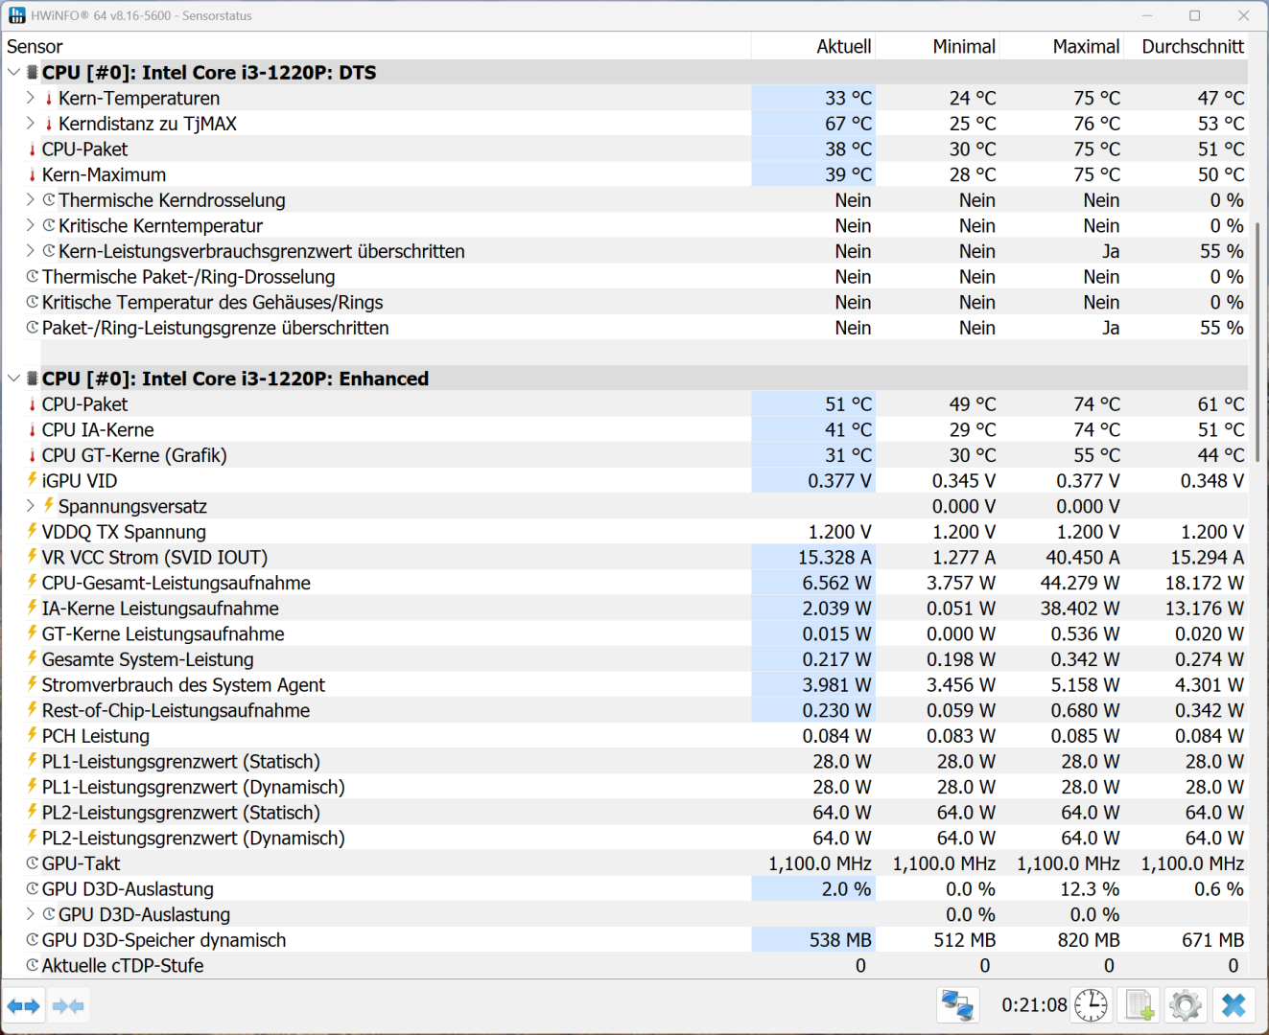Collapse the CPU Enhanced sensor group
1269x1035 pixels.
13,379
